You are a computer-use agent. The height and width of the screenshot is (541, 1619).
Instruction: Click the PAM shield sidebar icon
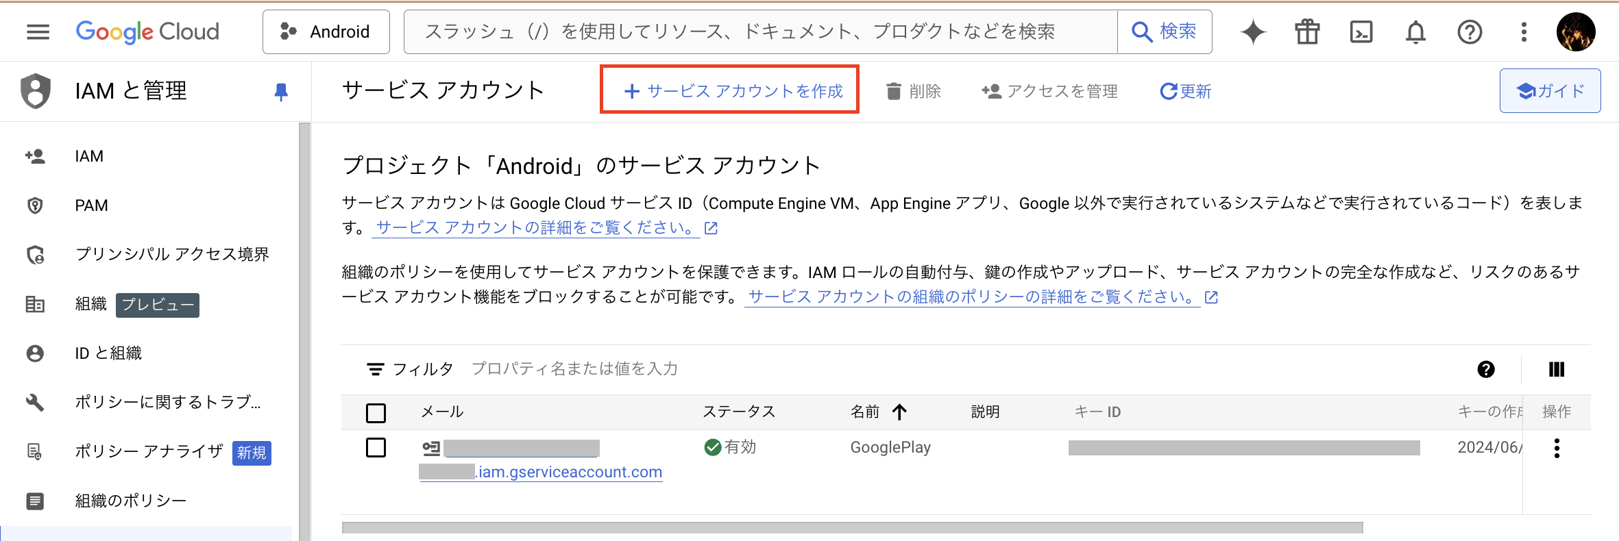tap(35, 205)
